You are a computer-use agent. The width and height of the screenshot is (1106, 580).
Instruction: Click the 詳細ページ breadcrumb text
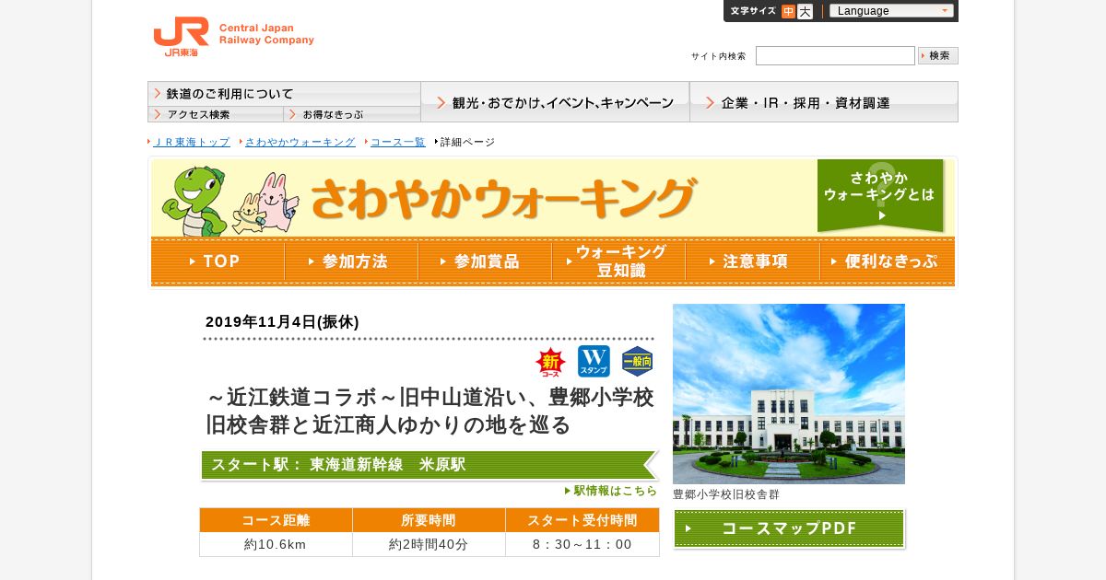tap(467, 142)
